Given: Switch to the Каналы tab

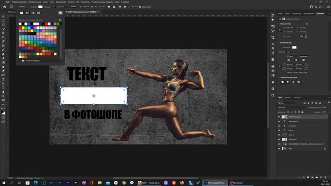Looking at the screenshot, I should (288, 98).
